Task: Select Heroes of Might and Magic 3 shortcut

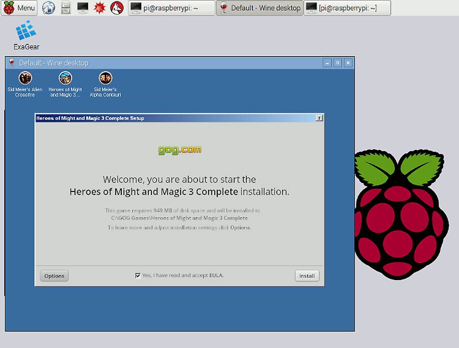Action: click(65, 84)
